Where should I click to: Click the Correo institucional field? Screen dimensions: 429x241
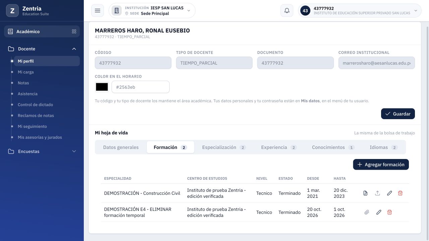coord(377,63)
